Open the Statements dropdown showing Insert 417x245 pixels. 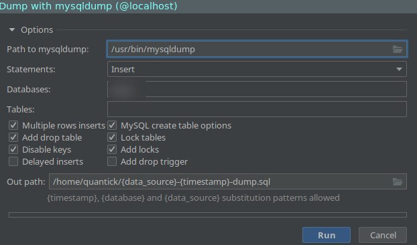[x=257, y=69]
